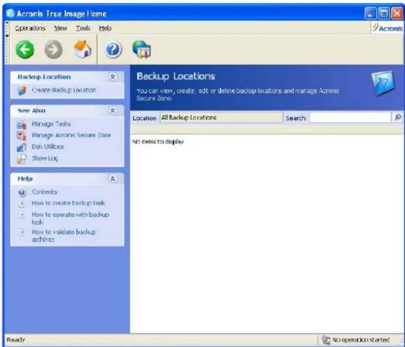Click the Disk Utilities icon
This screenshot has width=405, height=347.
click(x=22, y=147)
